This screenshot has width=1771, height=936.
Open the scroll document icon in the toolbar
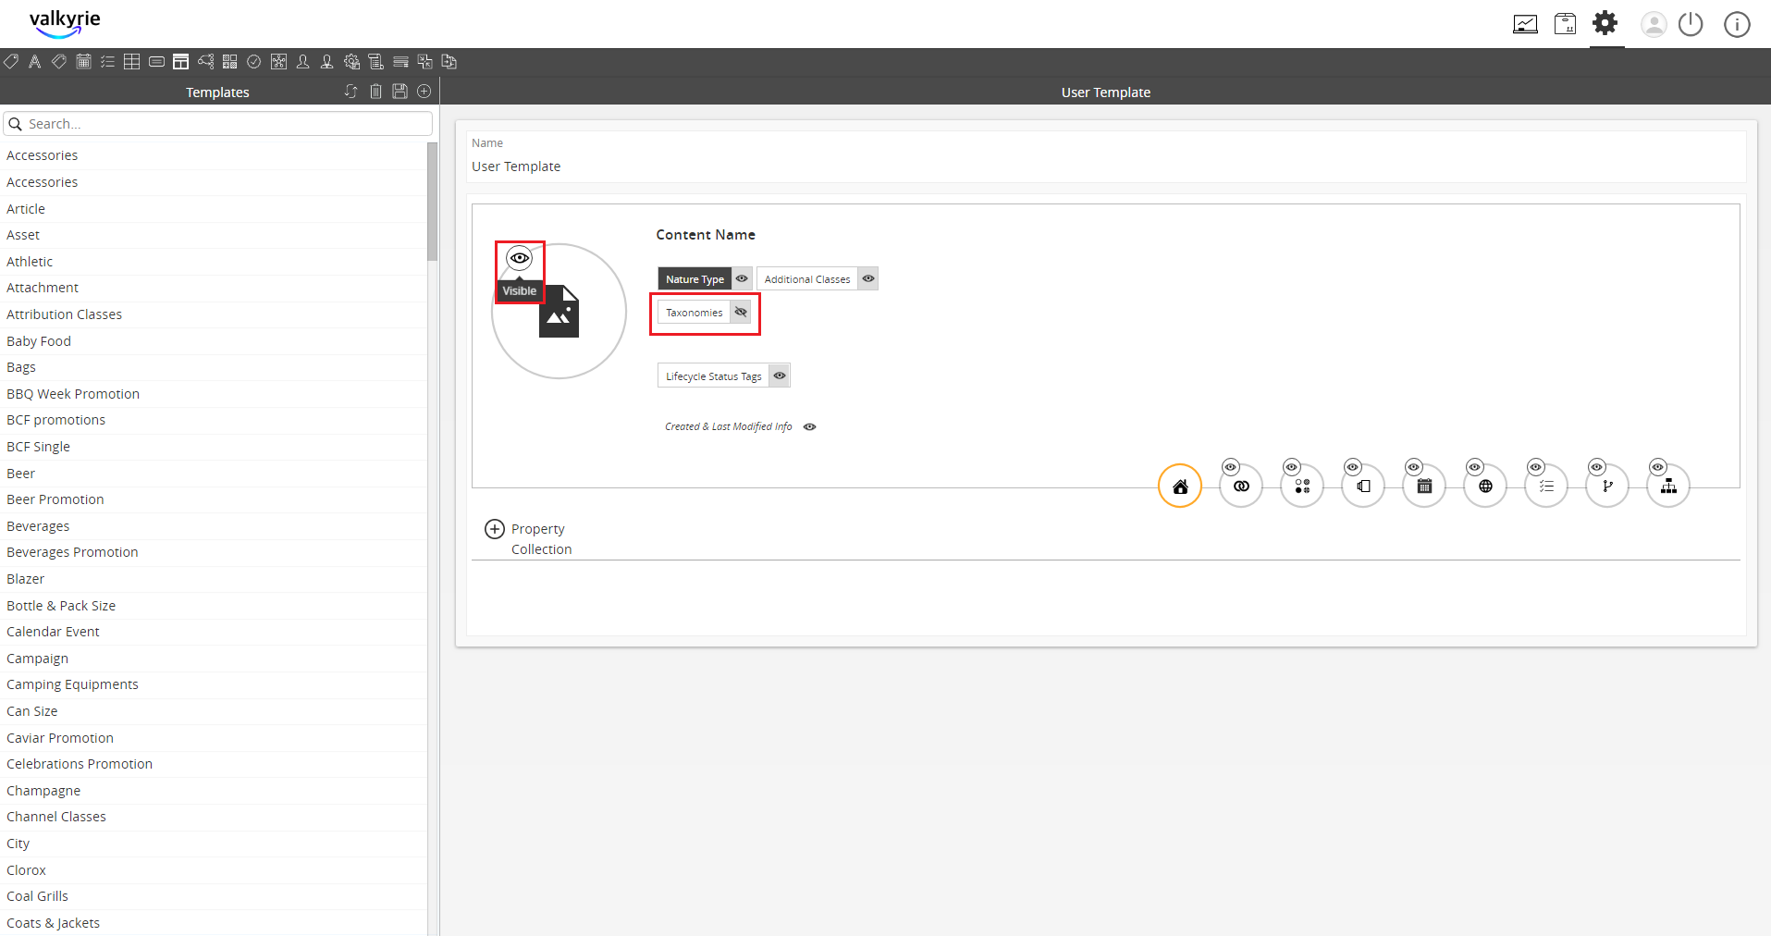click(375, 62)
